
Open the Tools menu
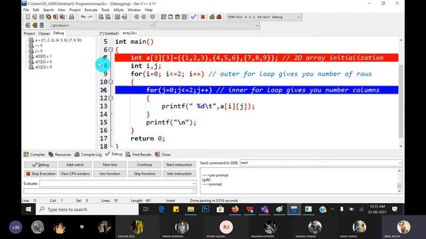[105, 10]
